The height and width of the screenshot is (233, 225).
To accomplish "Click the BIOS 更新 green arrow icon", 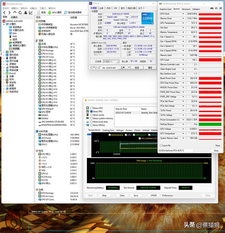I will [50, 12].
